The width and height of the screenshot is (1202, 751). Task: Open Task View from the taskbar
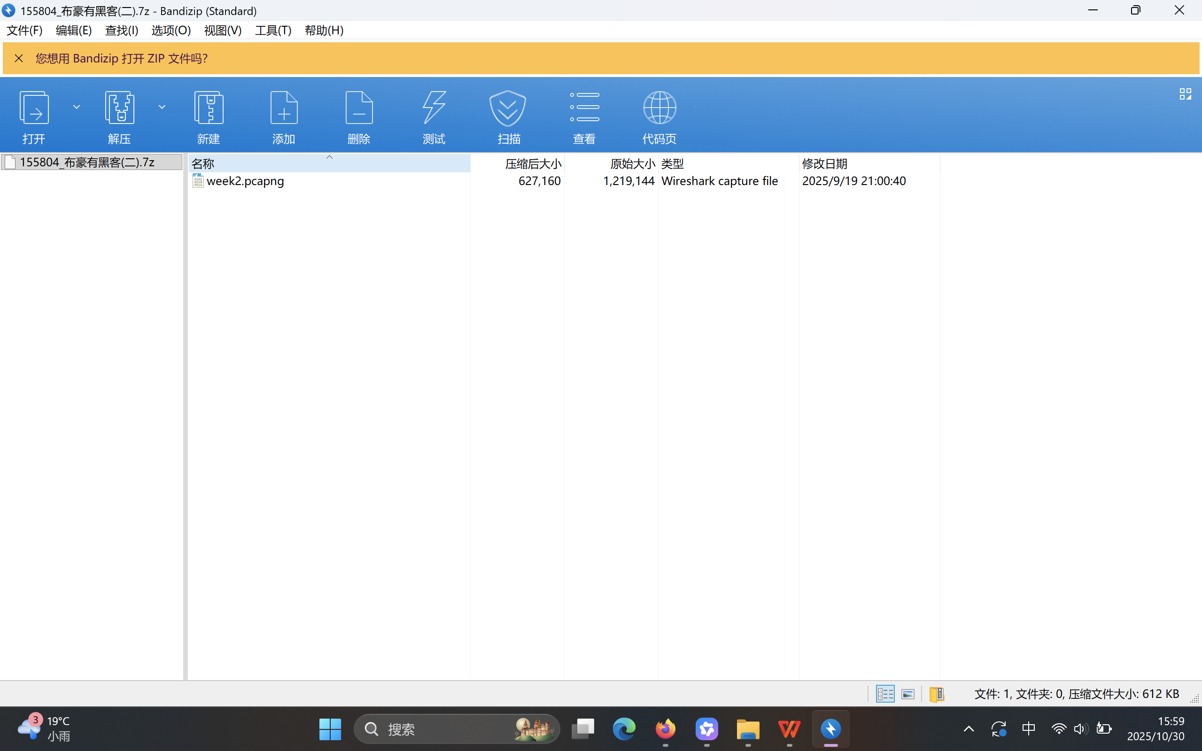(582, 729)
